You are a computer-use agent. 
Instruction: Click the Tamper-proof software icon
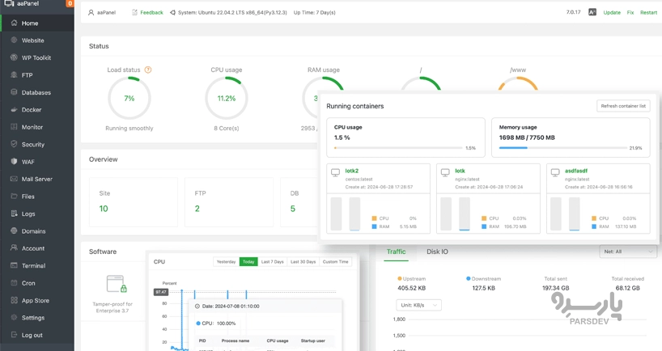(x=117, y=284)
